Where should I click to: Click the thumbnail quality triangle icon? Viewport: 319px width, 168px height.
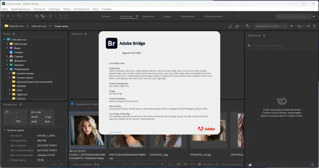(x=230, y=26)
